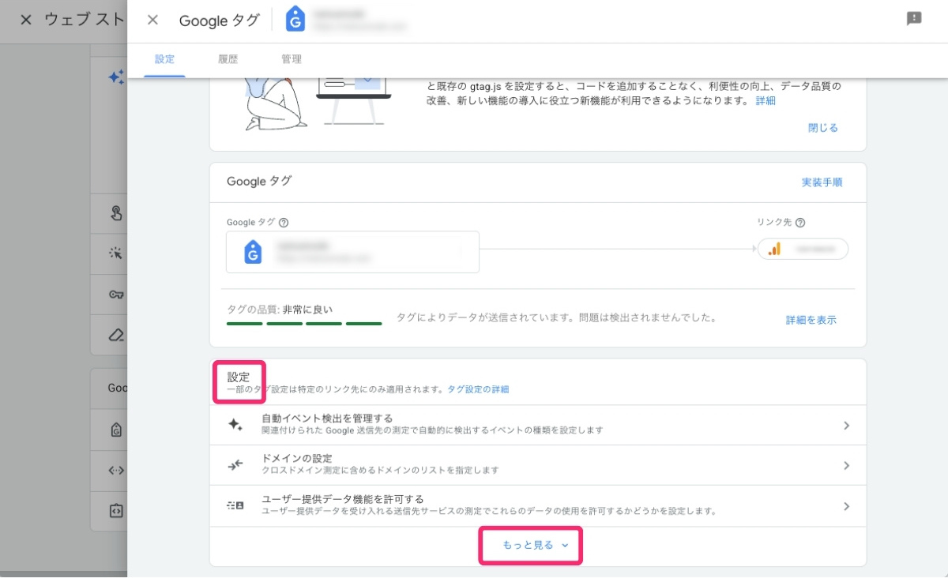Open the ユーザー提供データ機能を許可する row chevron

846,505
